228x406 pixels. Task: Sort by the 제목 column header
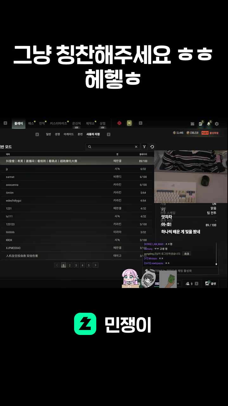coord(8,154)
